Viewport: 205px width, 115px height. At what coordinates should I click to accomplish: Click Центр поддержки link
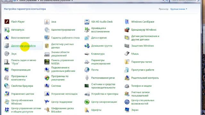pyautogui.click(x=61, y=102)
